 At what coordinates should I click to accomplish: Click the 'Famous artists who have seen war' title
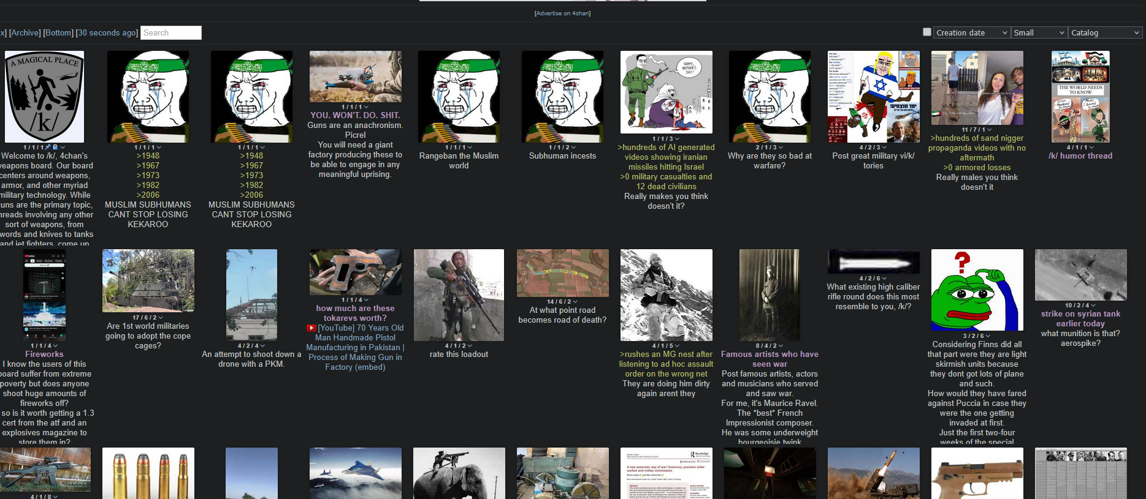(770, 359)
